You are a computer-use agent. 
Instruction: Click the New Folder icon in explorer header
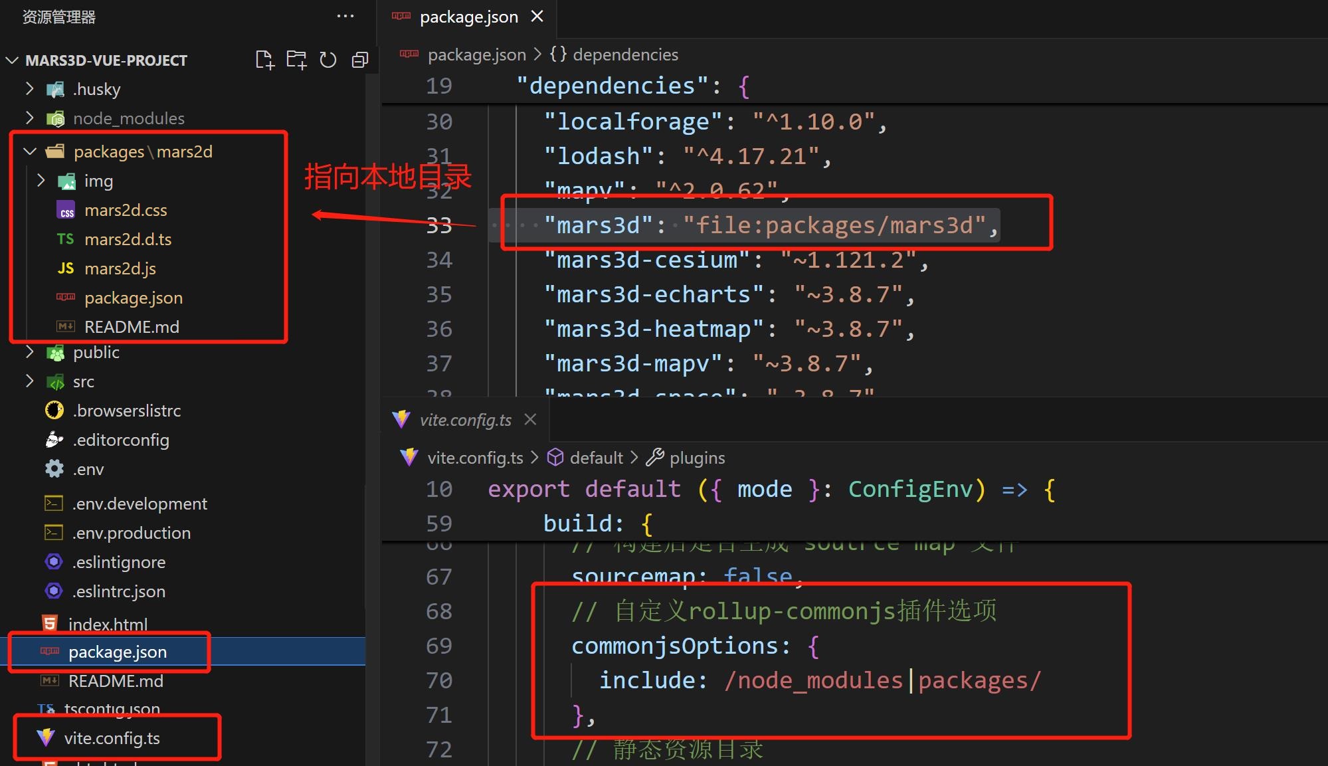click(x=296, y=60)
